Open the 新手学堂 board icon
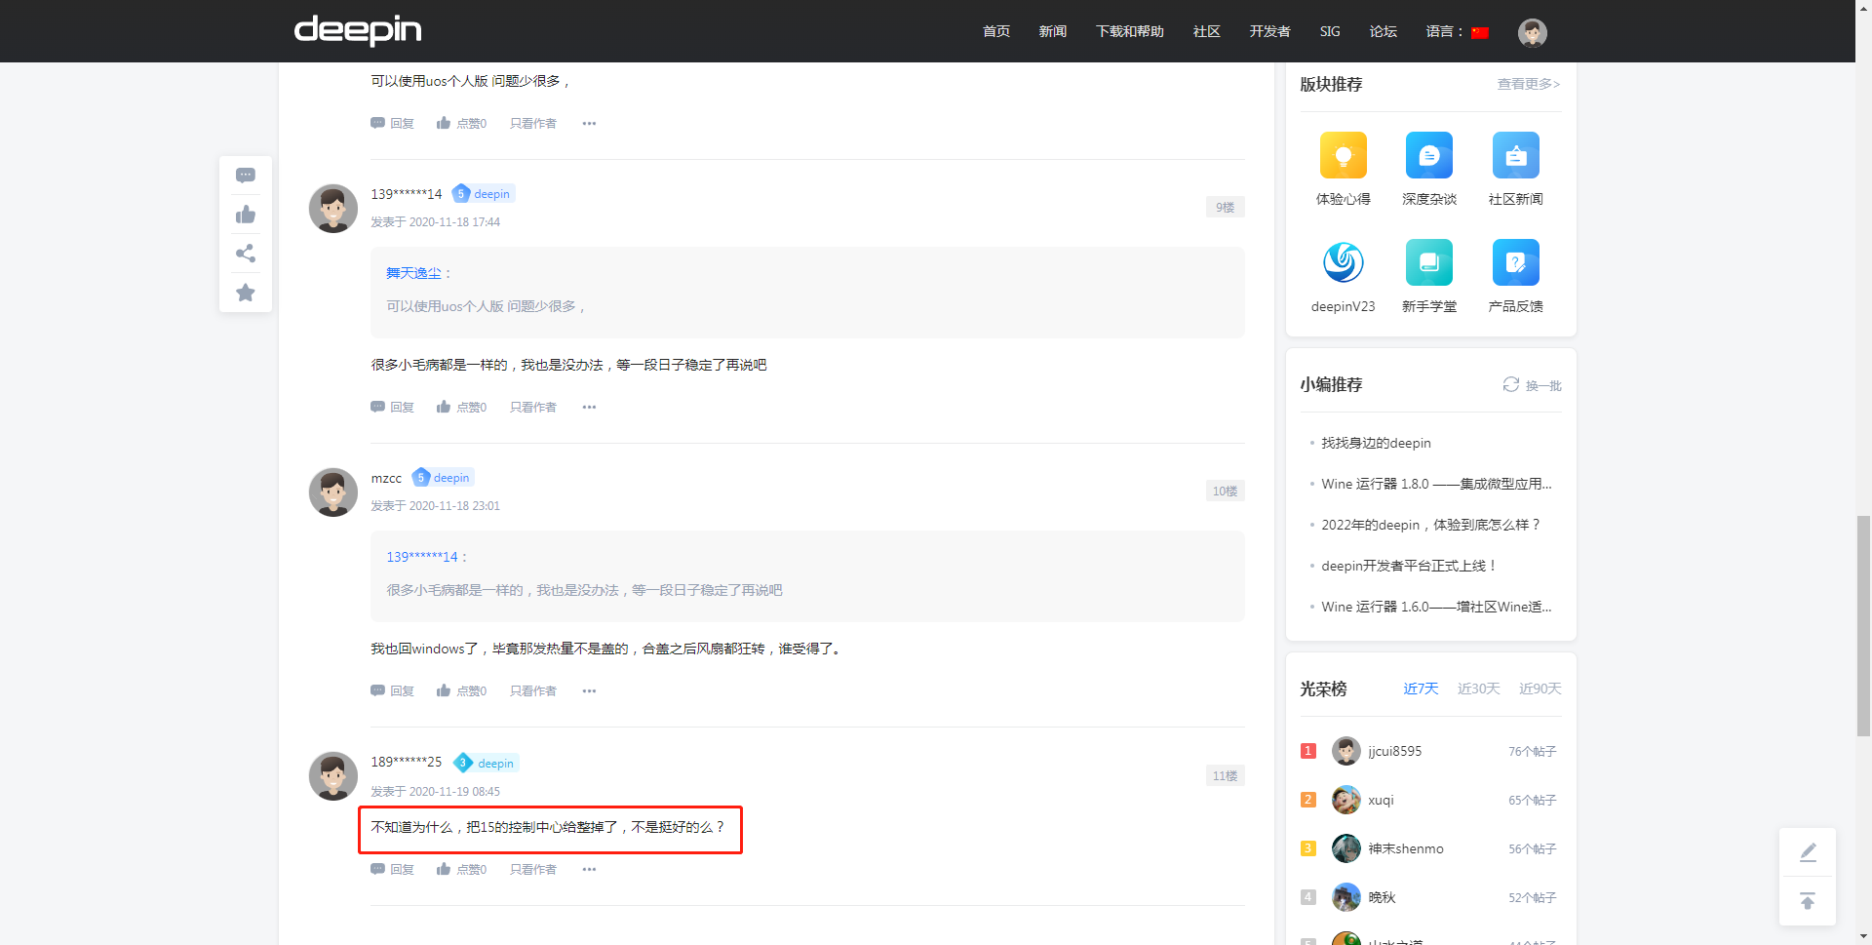This screenshot has width=1872, height=945. point(1429,262)
